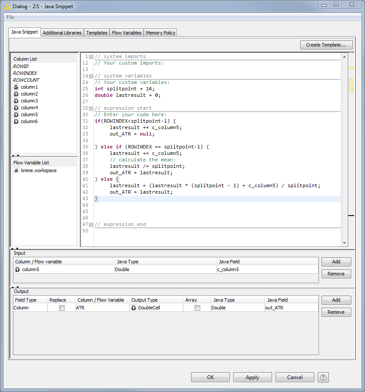Viewport: 365px width, 392px height.
Task: Click Add in the Input section
Action: (x=336, y=262)
